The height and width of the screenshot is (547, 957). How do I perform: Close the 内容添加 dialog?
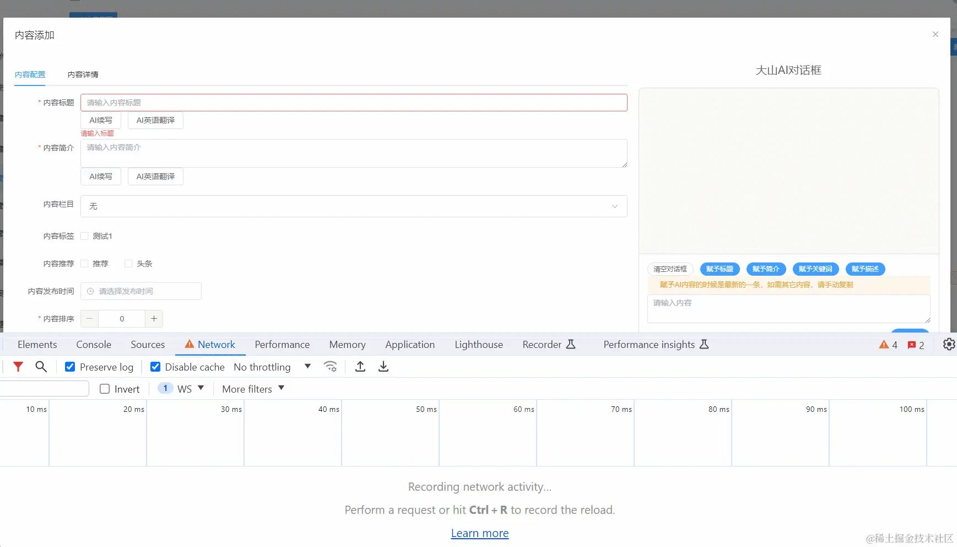[x=935, y=34]
